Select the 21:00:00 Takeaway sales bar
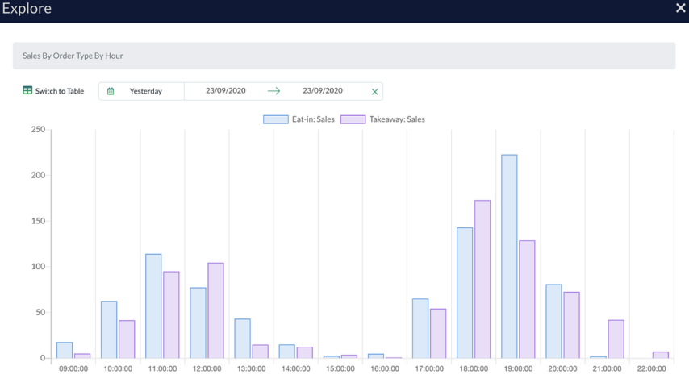Image resolution: width=689 pixels, height=387 pixels. pos(616,339)
